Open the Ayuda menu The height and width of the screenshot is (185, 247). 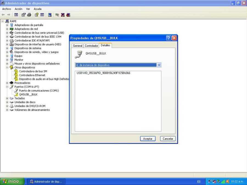point(38,9)
